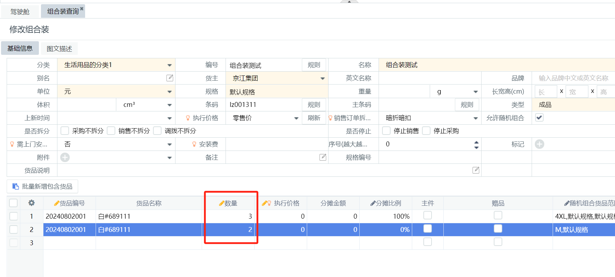Switch to the 驾驶舱 tab

(x=20, y=12)
